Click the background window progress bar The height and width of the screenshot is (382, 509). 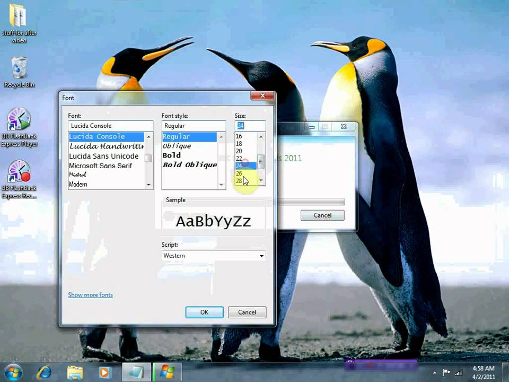311,202
